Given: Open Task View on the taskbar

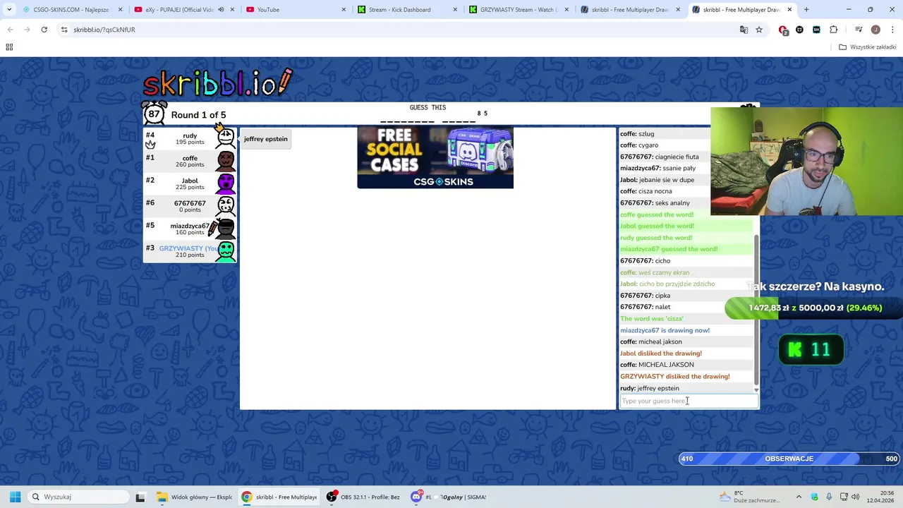Looking at the screenshot, I should 140,497.
